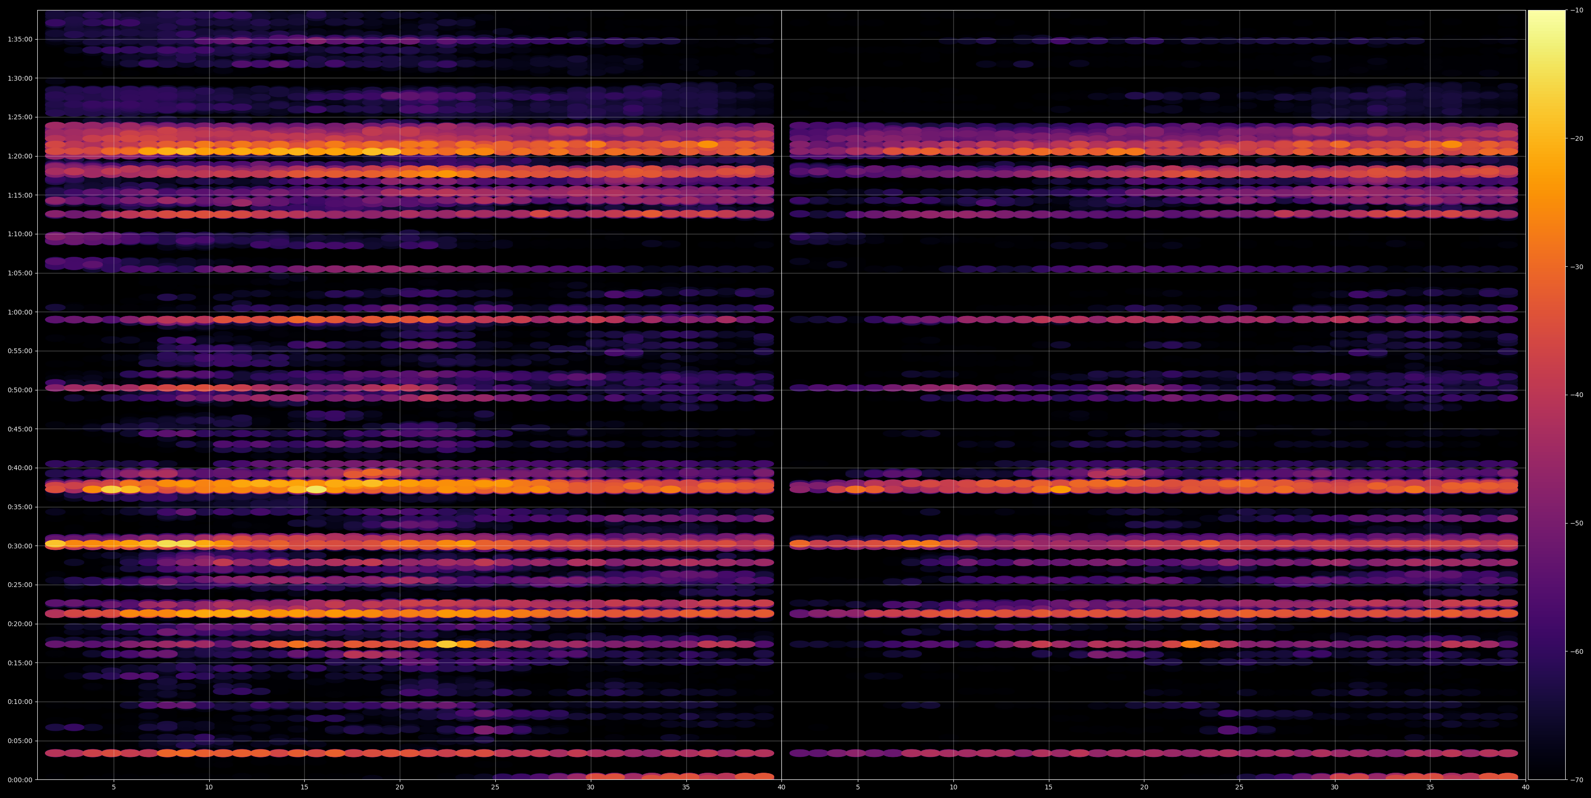Click the 0:15:00 y-axis tick label
The height and width of the screenshot is (798, 1591).
[x=20, y=663]
